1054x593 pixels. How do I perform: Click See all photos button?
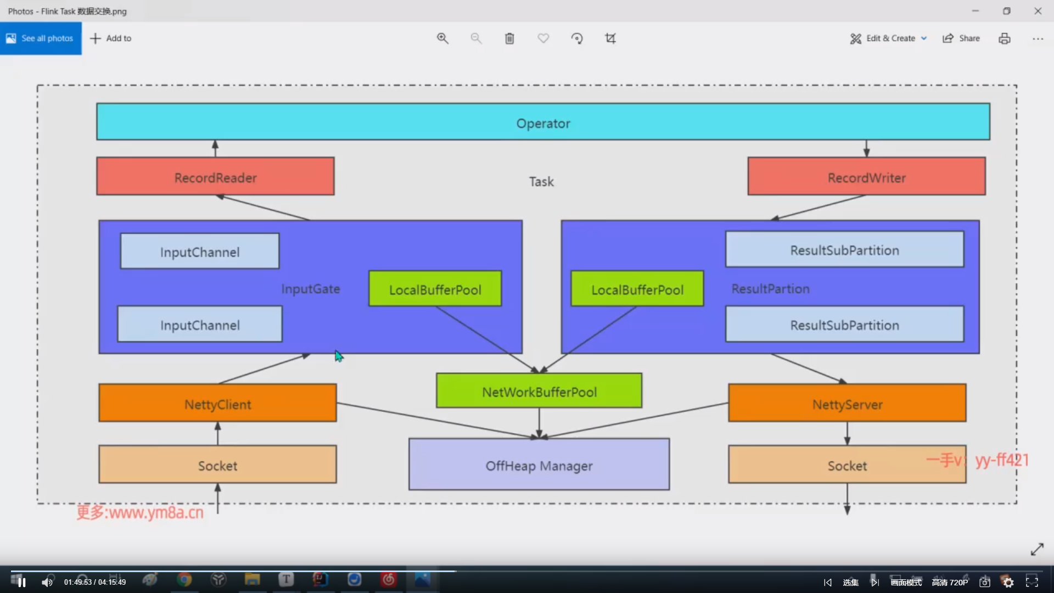(x=41, y=38)
